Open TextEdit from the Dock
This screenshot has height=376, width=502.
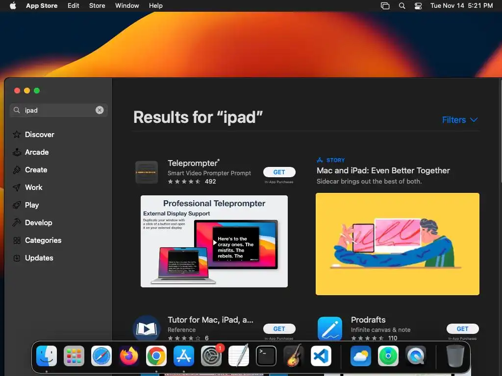pyautogui.click(x=239, y=356)
